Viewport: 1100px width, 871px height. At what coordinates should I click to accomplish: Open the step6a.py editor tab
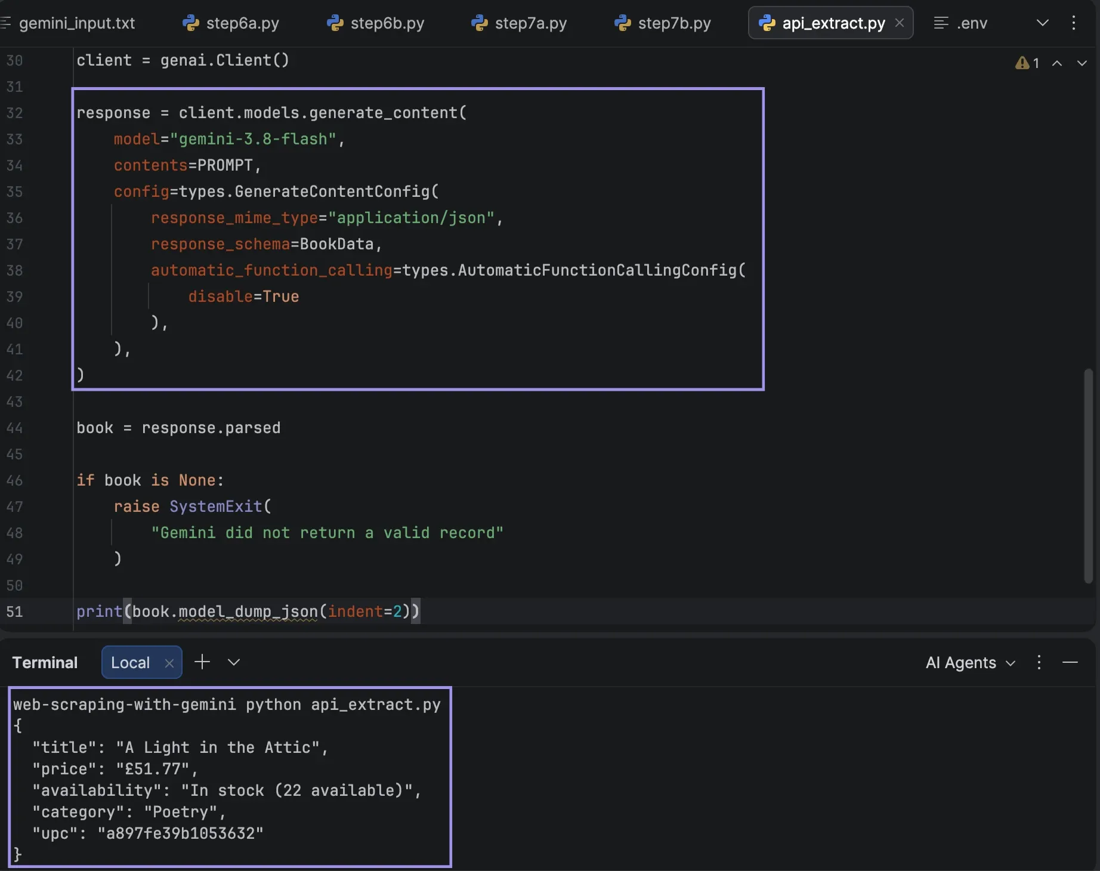click(231, 23)
